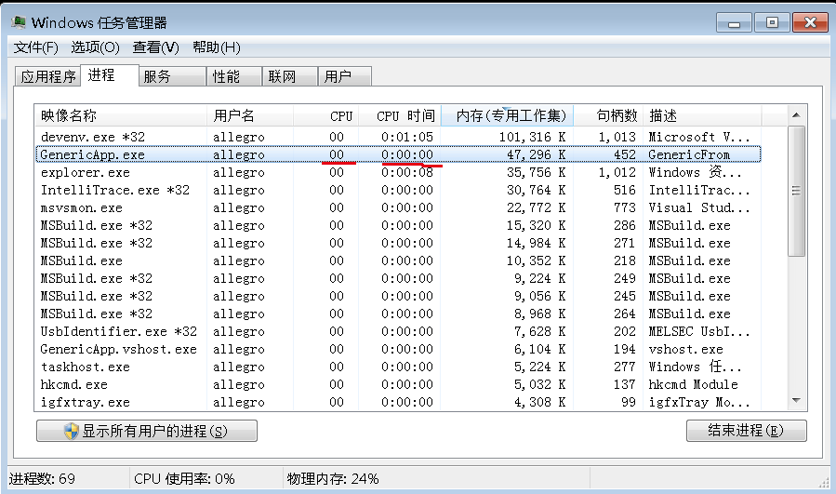Sort by 句柄数 column header
The height and width of the screenshot is (494, 836).
(608, 115)
